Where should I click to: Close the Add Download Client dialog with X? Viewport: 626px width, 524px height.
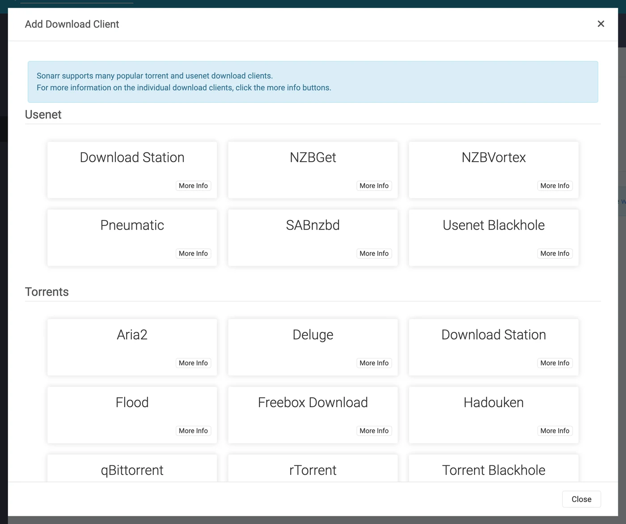601,24
